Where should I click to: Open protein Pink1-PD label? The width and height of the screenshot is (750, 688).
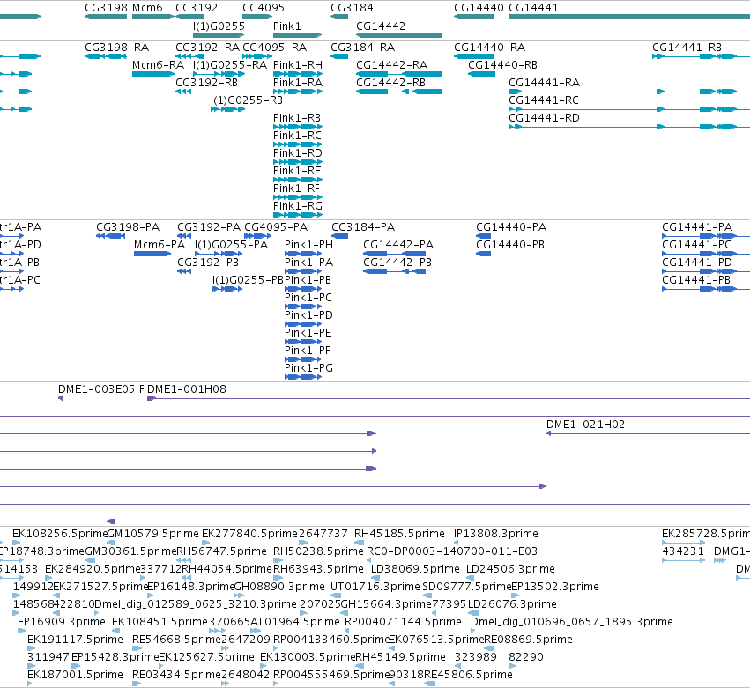pos(308,315)
